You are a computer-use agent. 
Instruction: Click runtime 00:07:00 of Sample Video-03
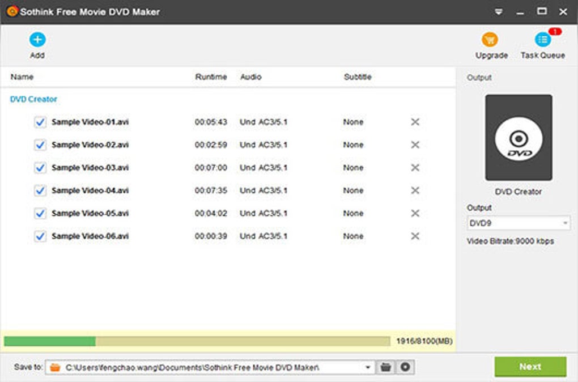[x=211, y=168]
